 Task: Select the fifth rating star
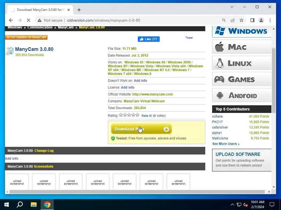tap(137, 115)
